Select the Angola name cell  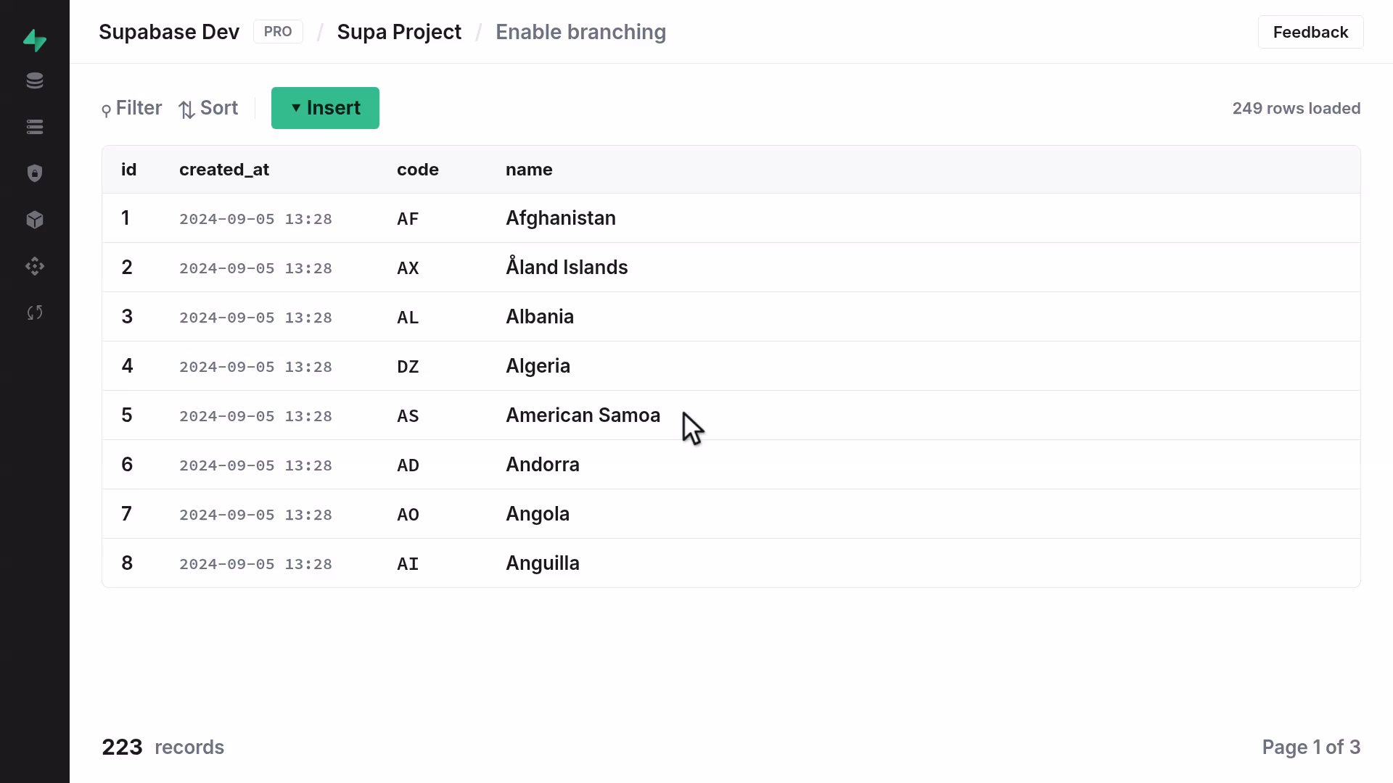[538, 514]
